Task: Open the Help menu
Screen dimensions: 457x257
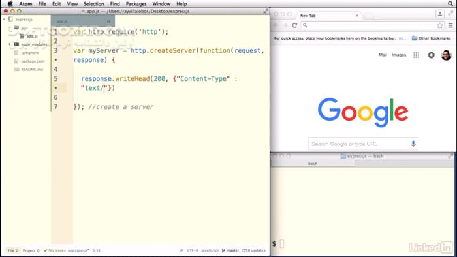Action: (x=181, y=4)
